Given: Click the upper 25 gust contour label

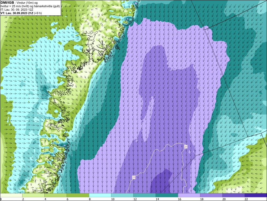Looking at the screenshot, I should click(186, 147).
